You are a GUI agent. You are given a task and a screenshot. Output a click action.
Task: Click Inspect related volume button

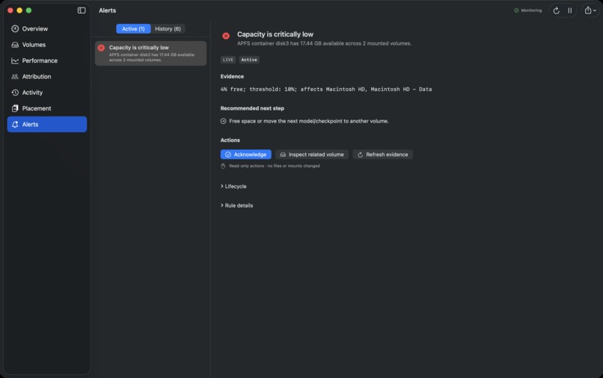click(312, 155)
